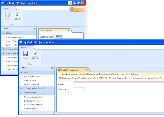
Task: Open OrderListDetail in front window menu
Action: (32, 84)
